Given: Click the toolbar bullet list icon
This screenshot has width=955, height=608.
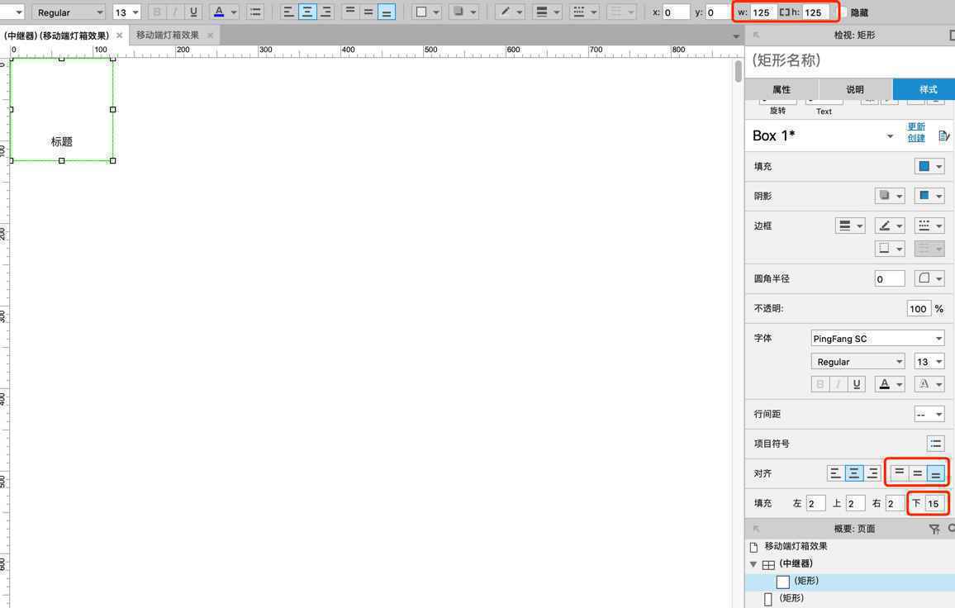Looking at the screenshot, I should pos(255,12).
